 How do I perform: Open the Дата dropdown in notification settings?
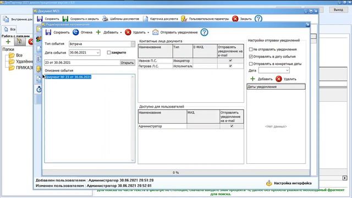point(287,70)
